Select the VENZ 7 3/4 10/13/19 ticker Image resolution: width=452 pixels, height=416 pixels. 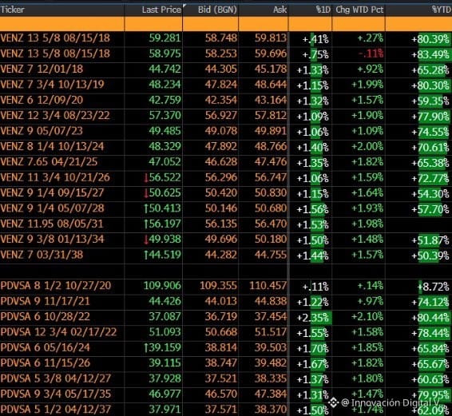(x=52, y=85)
